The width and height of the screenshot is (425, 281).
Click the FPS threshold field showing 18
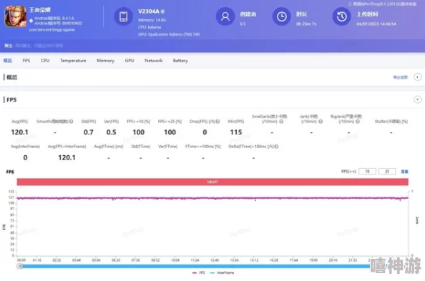(367, 172)
